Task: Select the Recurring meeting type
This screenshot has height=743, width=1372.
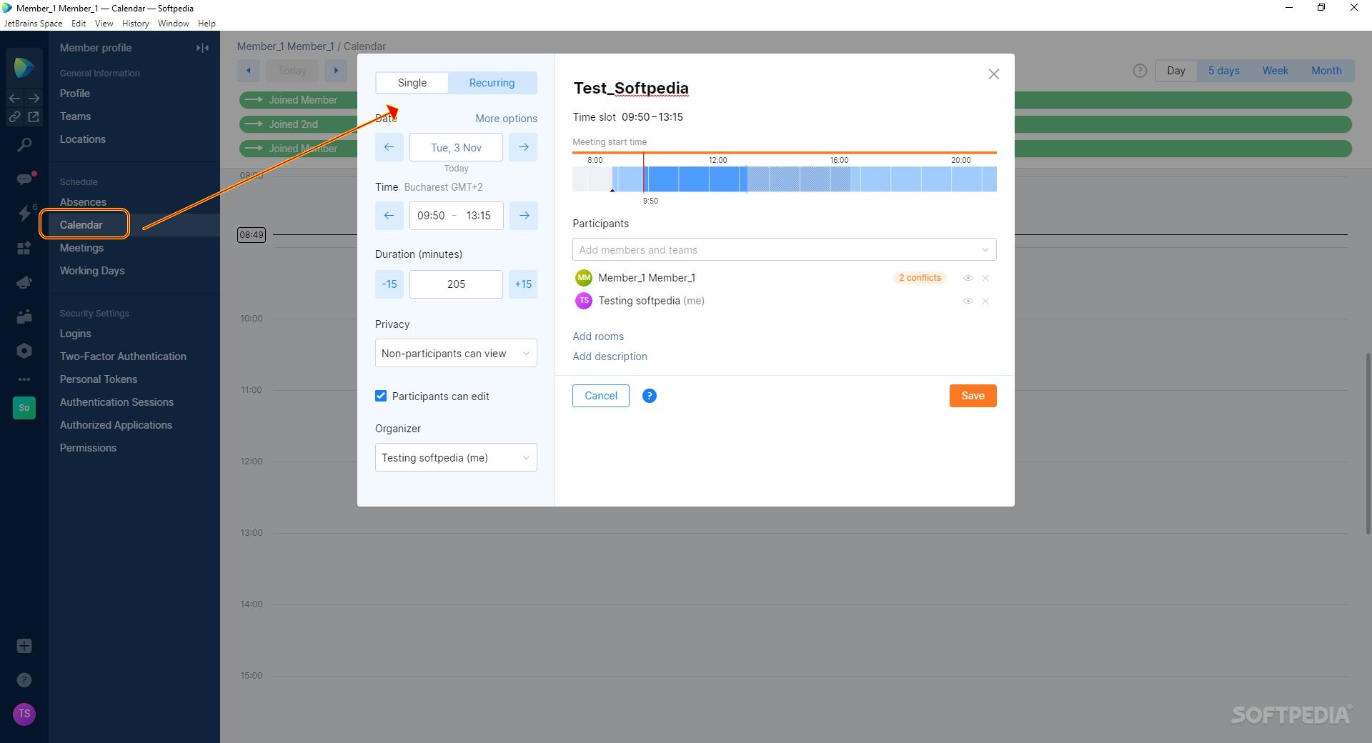Action: 492,83
